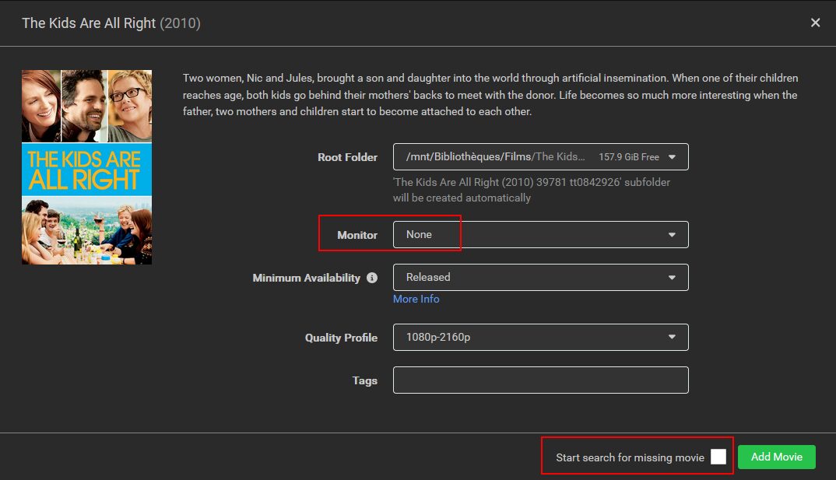Click the movie overview description text
This screenshot has height=480, width=836.
coord(490,95)
